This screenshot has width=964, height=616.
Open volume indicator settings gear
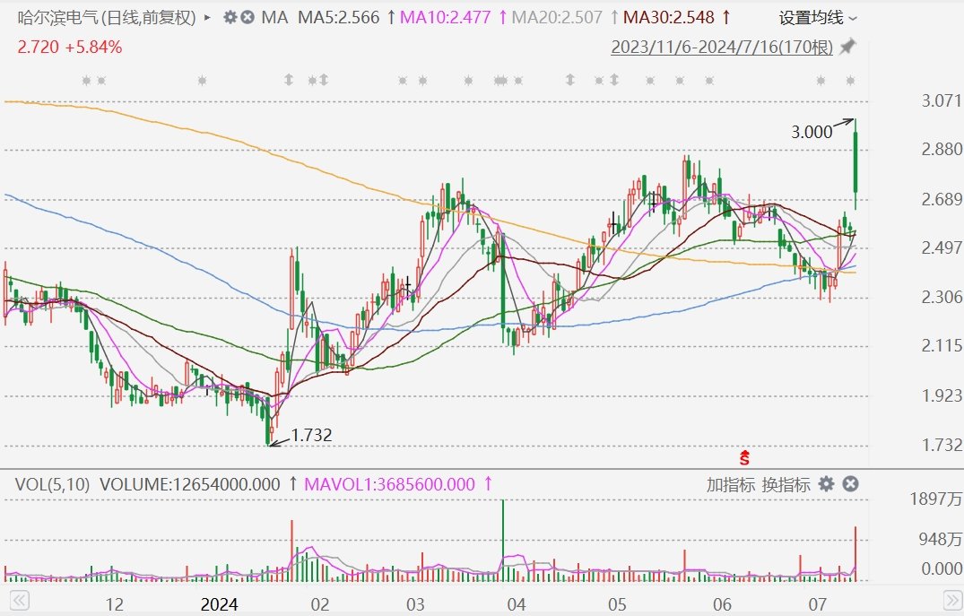pyautogui.click(x=826, y=484)
